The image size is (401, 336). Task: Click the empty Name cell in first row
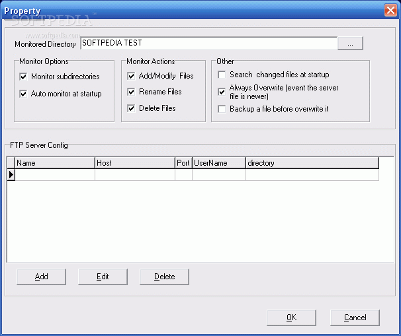coord(55,175)
